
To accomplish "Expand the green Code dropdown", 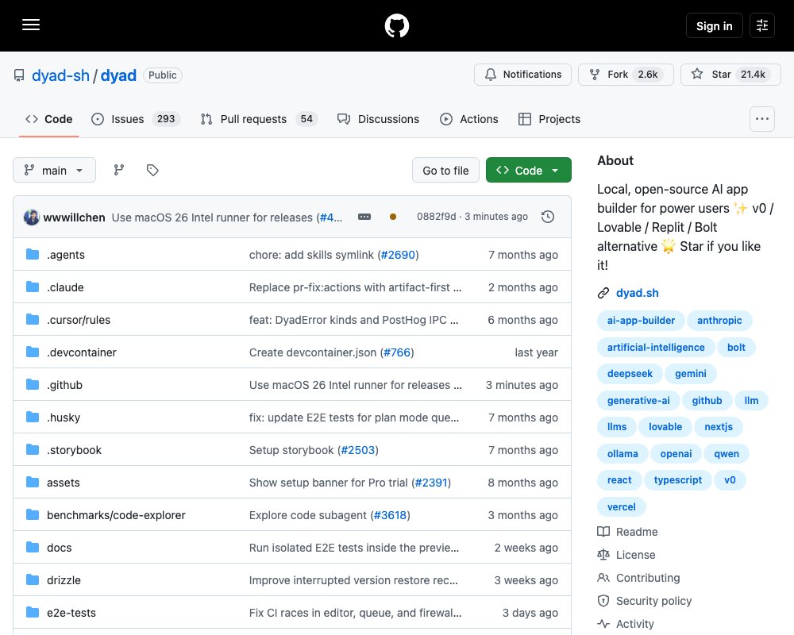I will [529, 170].
